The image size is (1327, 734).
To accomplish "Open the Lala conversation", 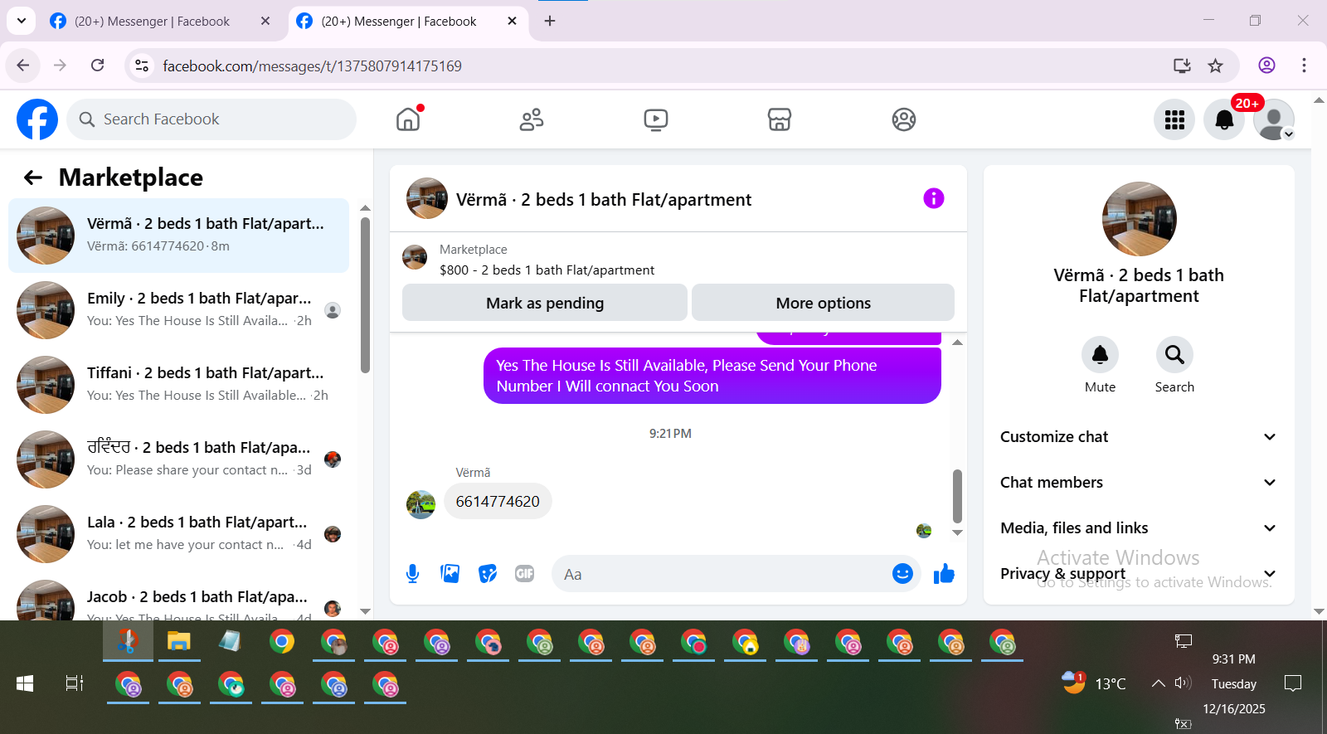I will point(178,534).
